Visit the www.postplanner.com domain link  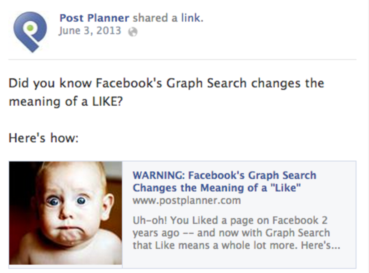click(187, 201)
